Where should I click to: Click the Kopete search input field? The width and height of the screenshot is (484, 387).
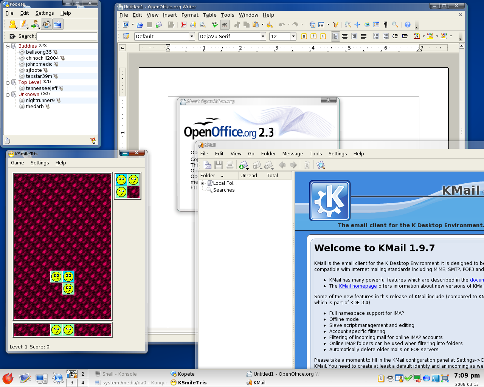click(67, 36)
